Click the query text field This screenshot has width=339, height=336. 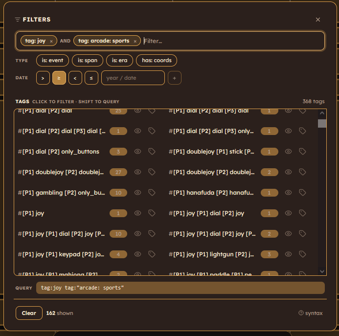coord(181,288)
